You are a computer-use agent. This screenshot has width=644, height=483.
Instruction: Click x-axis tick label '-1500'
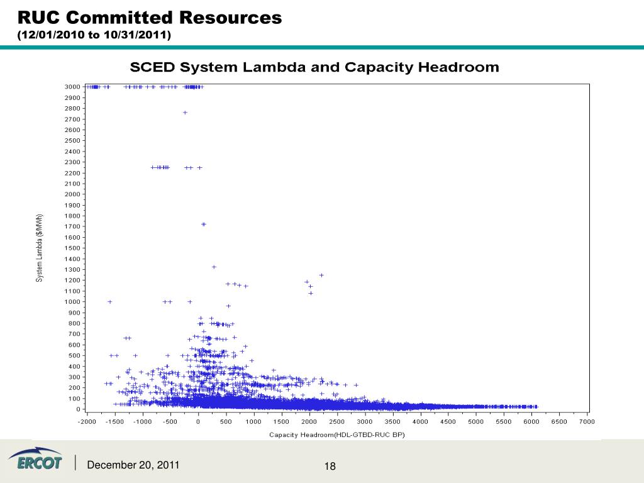[114, 421]
